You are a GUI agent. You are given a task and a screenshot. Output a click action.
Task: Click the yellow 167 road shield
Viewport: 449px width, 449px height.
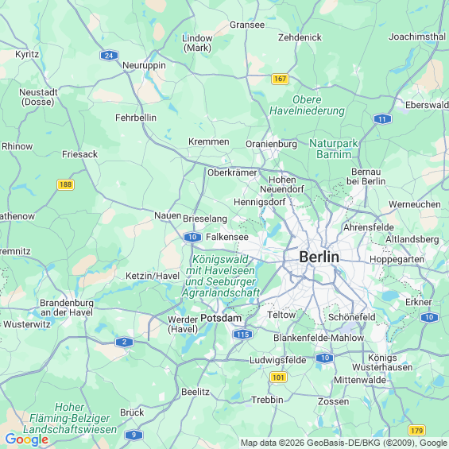tap(280, 79)
